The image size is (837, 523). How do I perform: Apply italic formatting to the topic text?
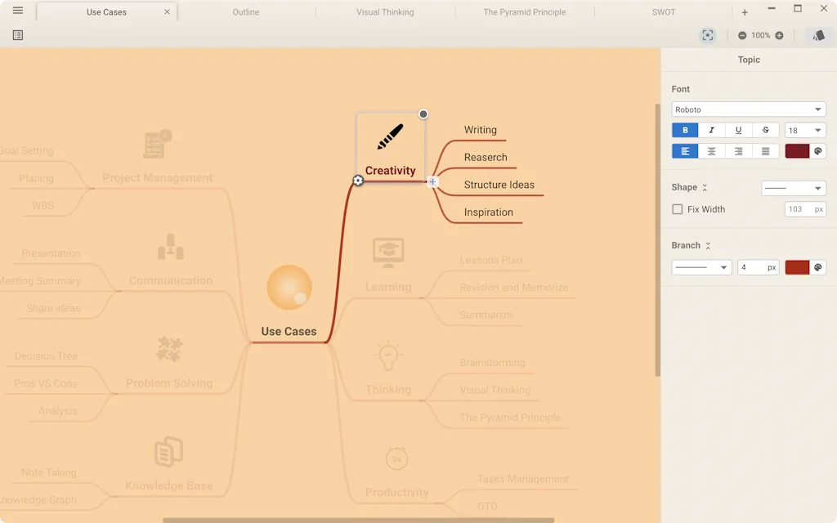pos(712,129)
